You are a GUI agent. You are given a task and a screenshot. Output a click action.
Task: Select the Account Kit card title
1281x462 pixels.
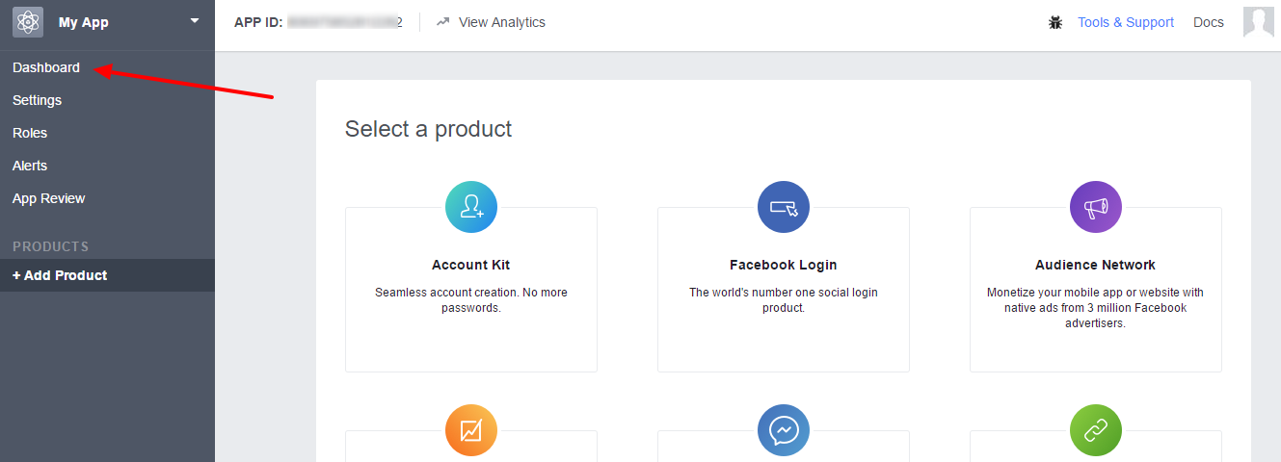[x=471, y=265]
